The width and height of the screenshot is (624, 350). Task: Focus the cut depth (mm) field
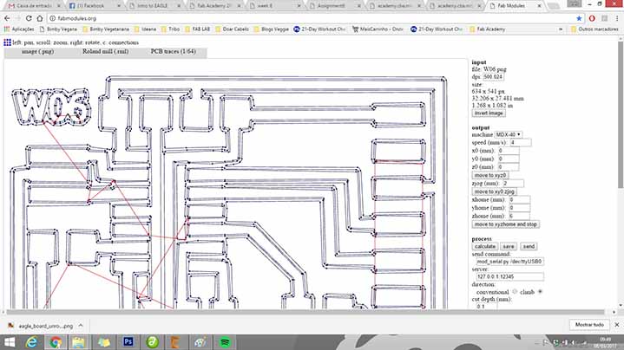[x=487, y=307]
